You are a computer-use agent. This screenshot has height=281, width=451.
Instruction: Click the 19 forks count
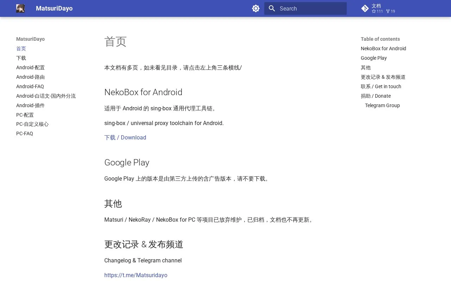coord(390,11)
